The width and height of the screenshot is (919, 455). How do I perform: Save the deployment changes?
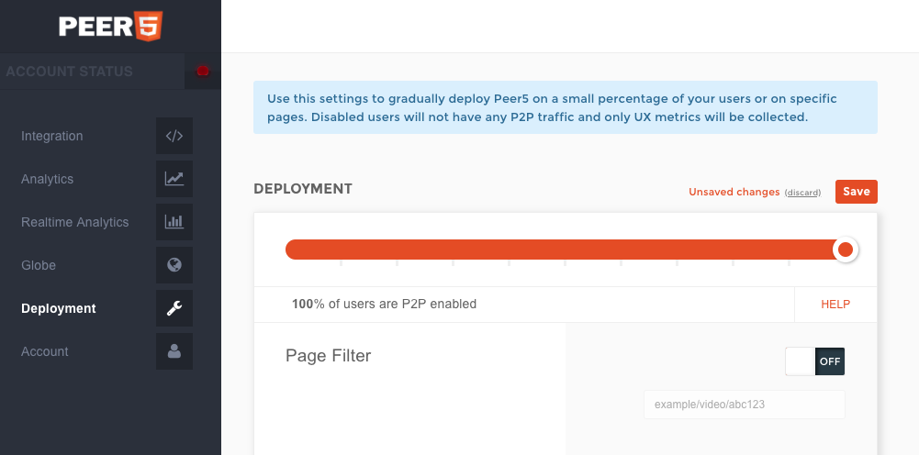[x=856, y=192]
